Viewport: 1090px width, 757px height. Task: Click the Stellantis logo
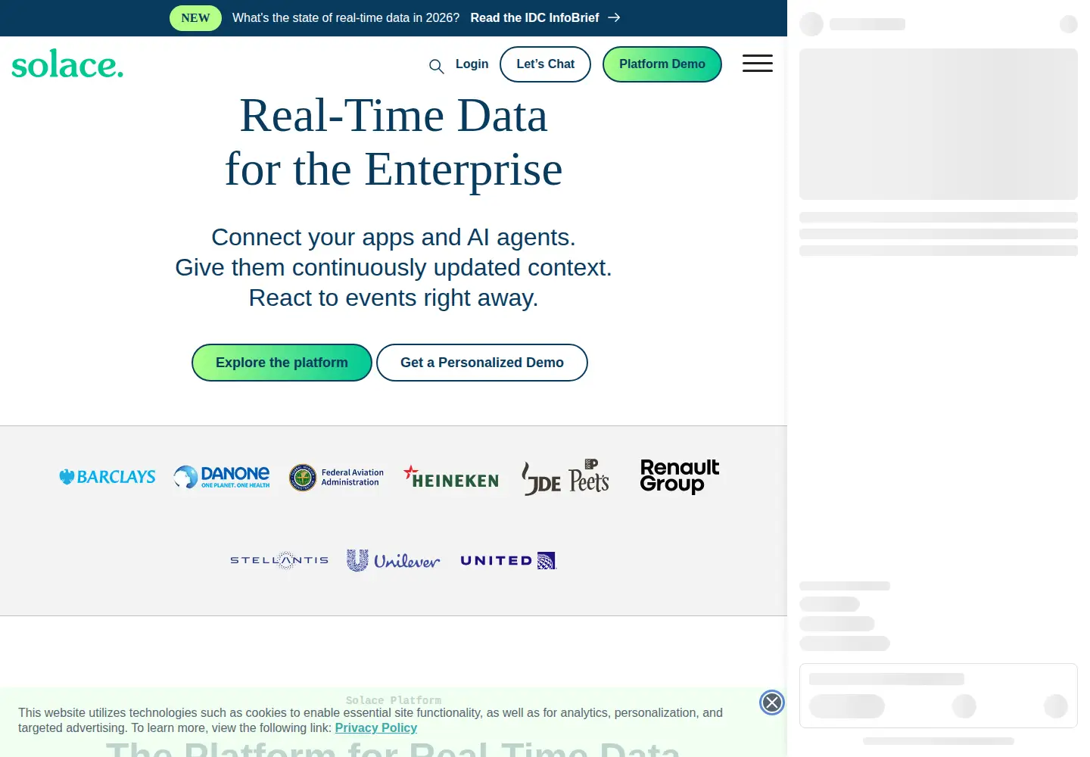tap(279, 560)
